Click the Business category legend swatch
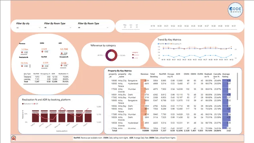254x143 pixels. pos(133,55)
